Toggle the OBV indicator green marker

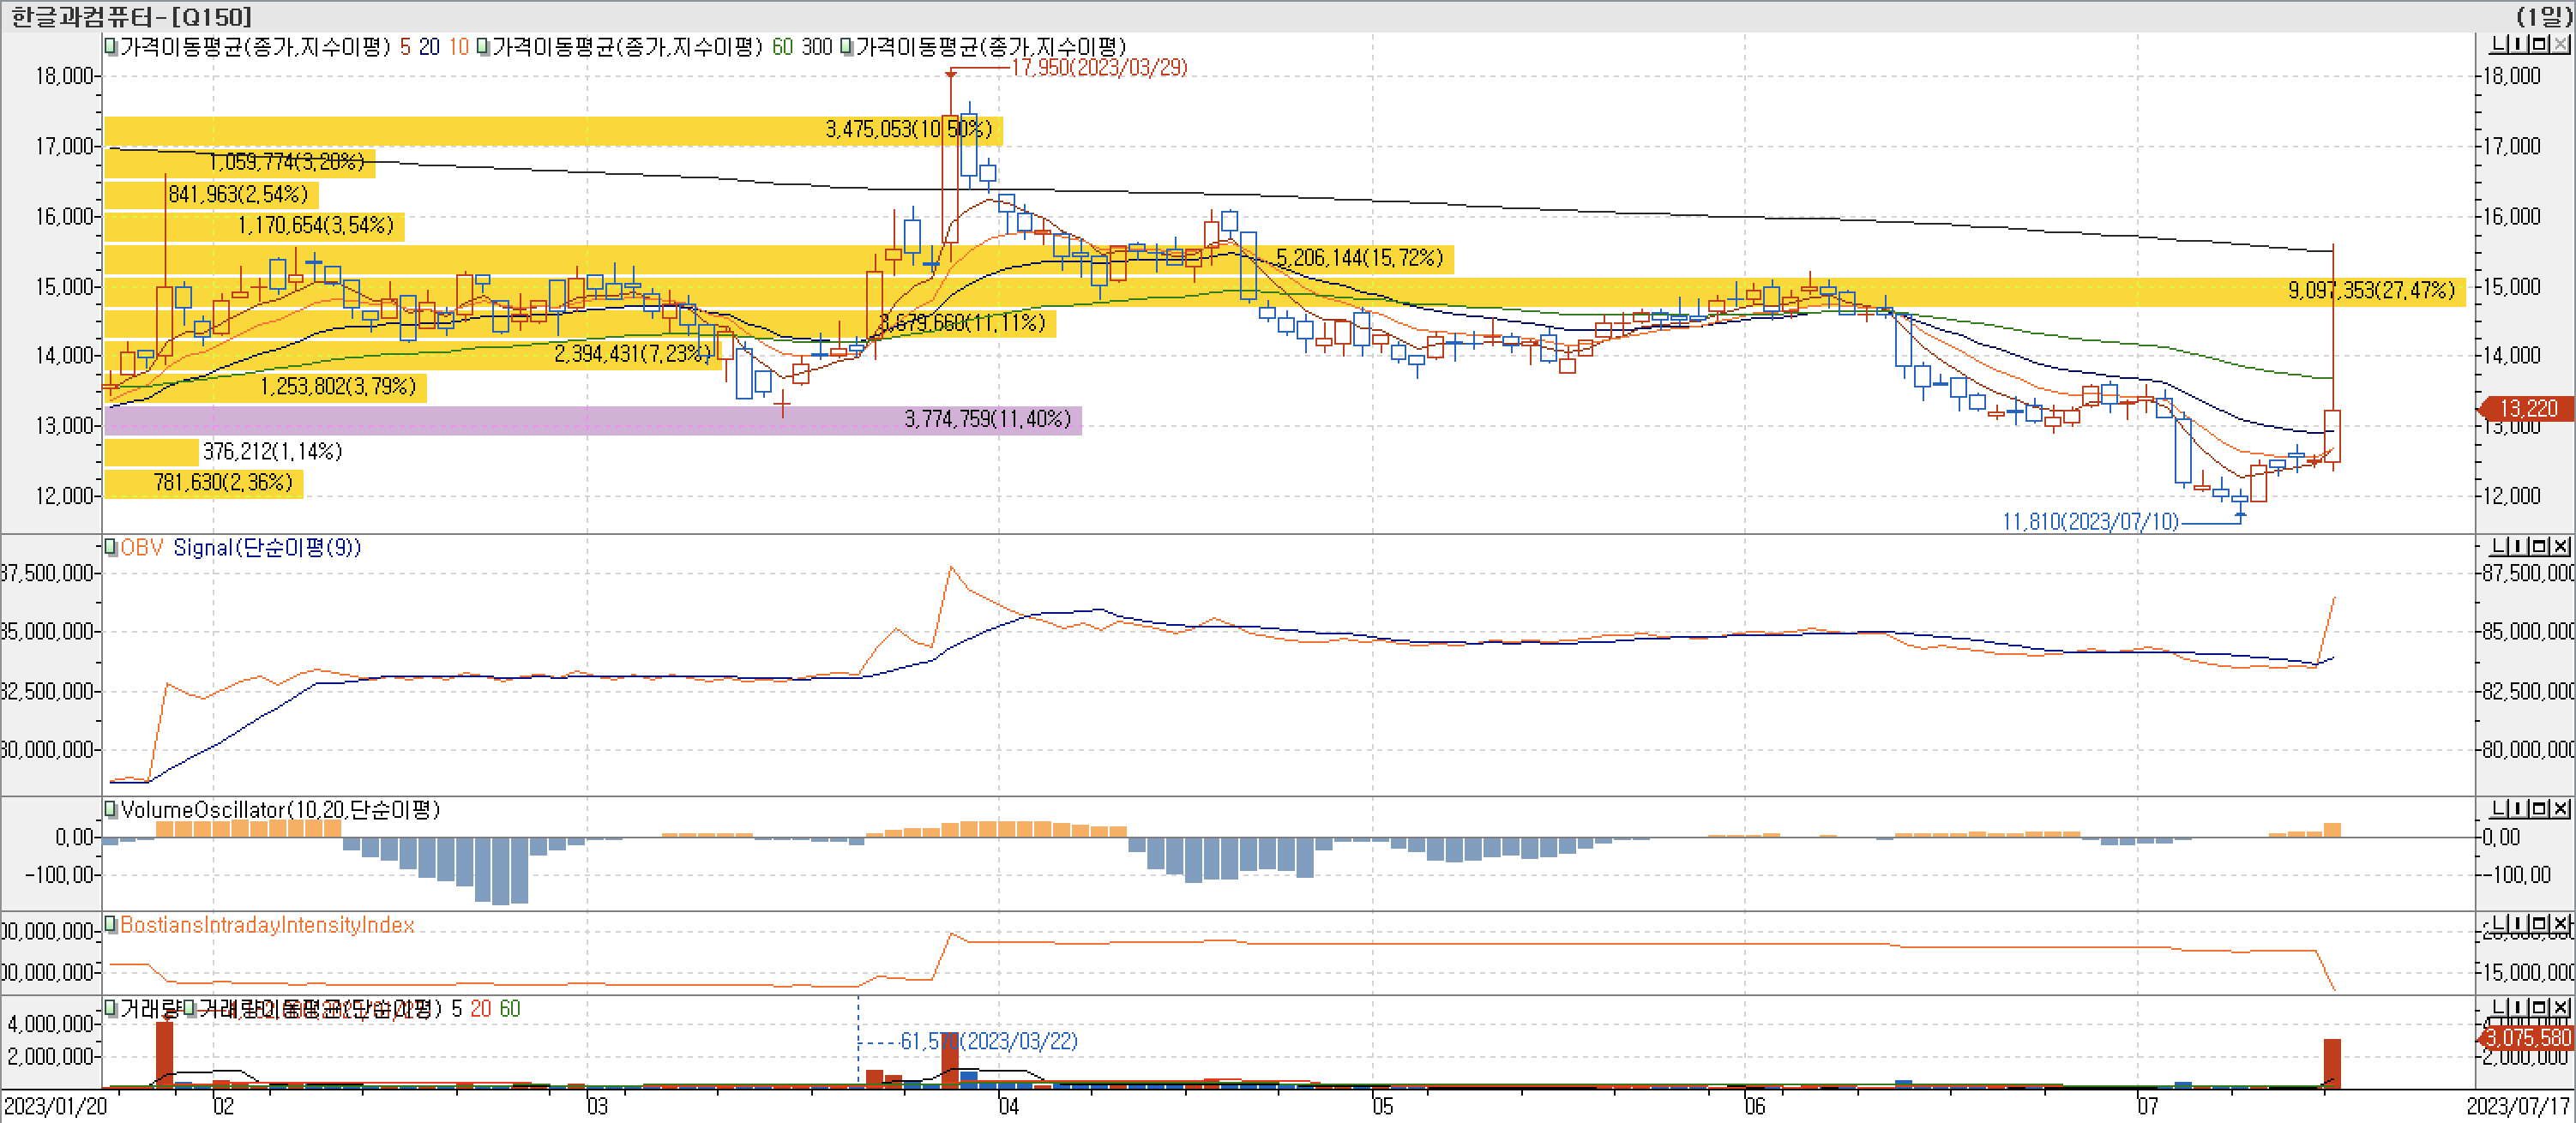[x=111, y=547]
